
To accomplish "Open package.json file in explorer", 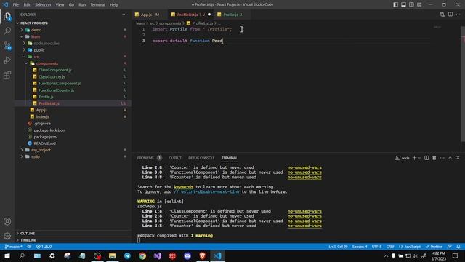I will click(x=45, y=137).
